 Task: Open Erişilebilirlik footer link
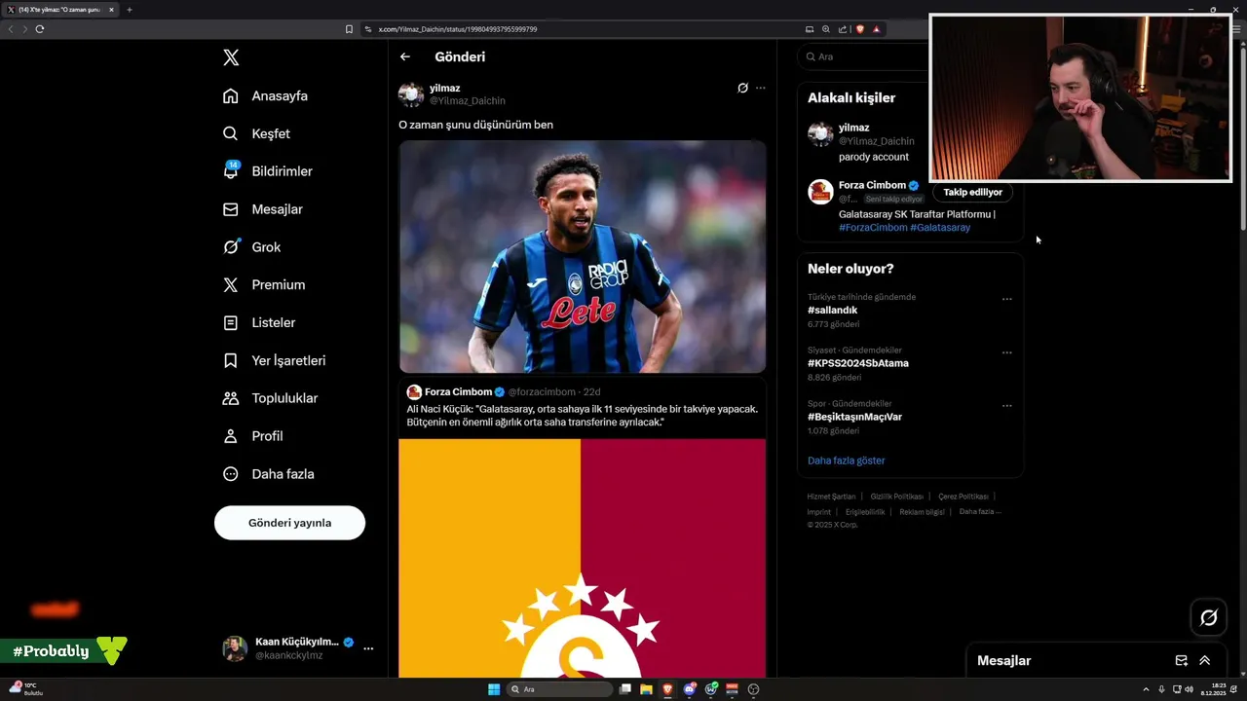pos(865,512)
